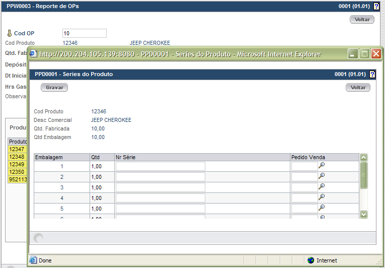
Task: Click the Cod OP input field
Action: click(x=84, y=33)
